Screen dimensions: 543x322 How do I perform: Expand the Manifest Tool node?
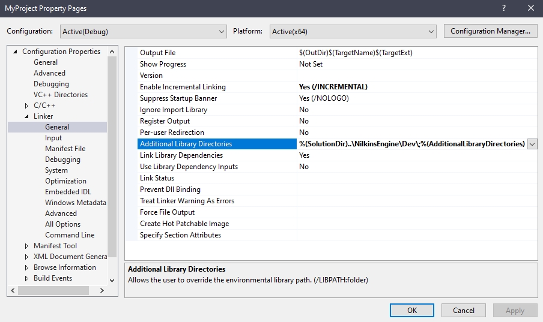pyautogui.click(x=26, y=246)
